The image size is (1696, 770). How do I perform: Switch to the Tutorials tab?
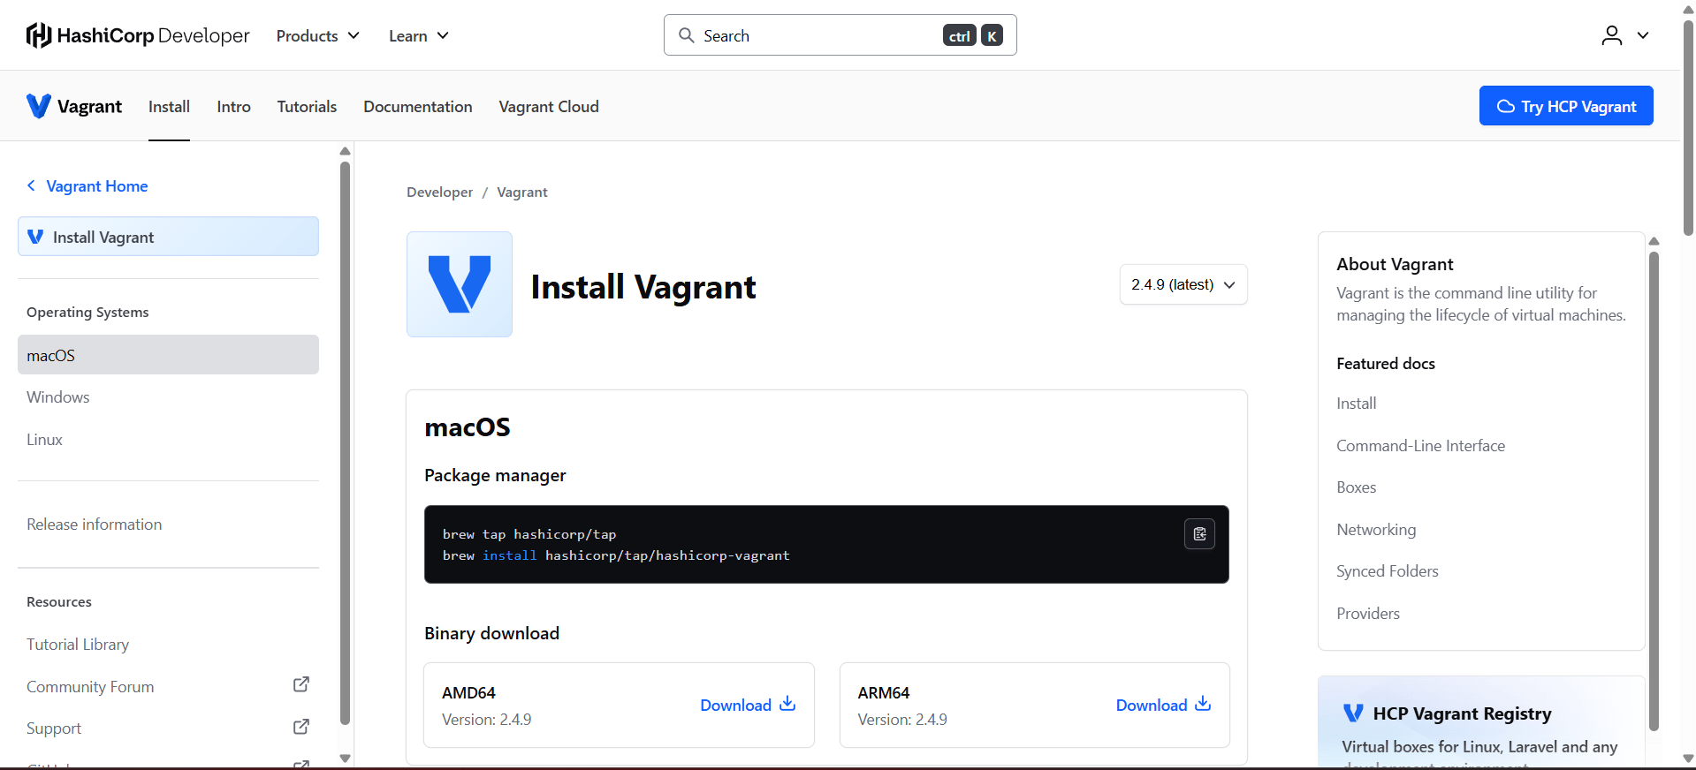tap(307, 106)
